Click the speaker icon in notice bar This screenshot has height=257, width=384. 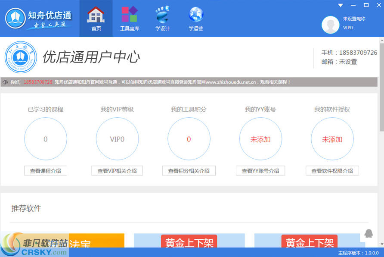tap(5, 82)
